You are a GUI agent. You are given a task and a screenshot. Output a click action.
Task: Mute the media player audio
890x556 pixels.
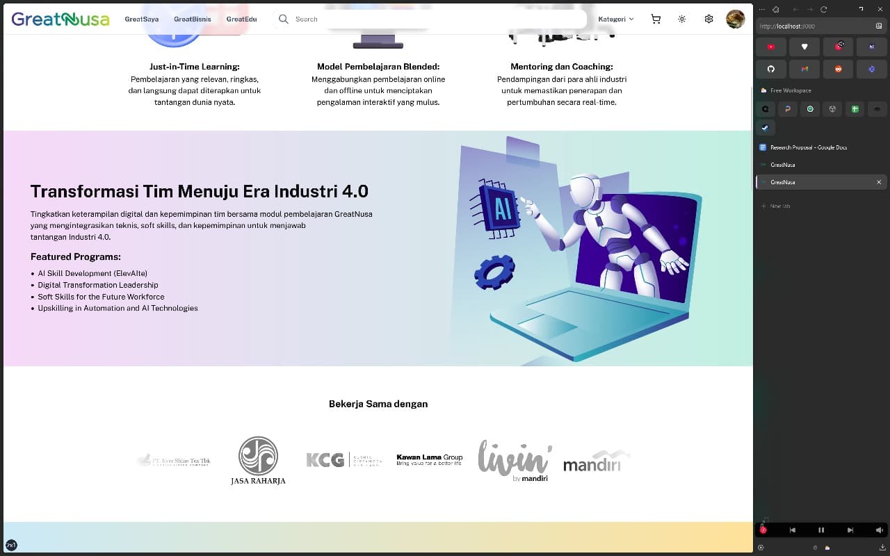tap(879, 530)
